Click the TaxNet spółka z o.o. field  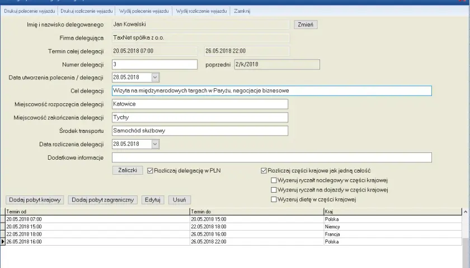[201, 38]
